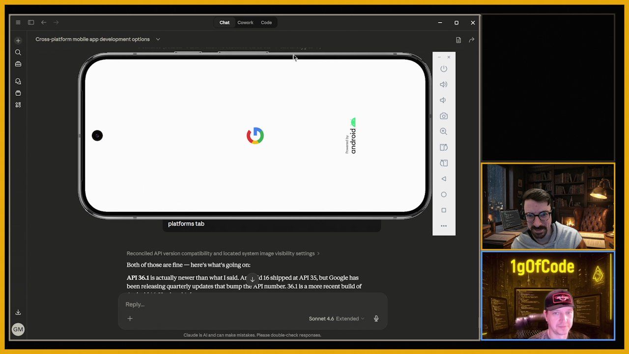This screenshot has width=629, height=354.
Task: Expand the Reconciled API version thinking summary
Action: pos(223,254)
